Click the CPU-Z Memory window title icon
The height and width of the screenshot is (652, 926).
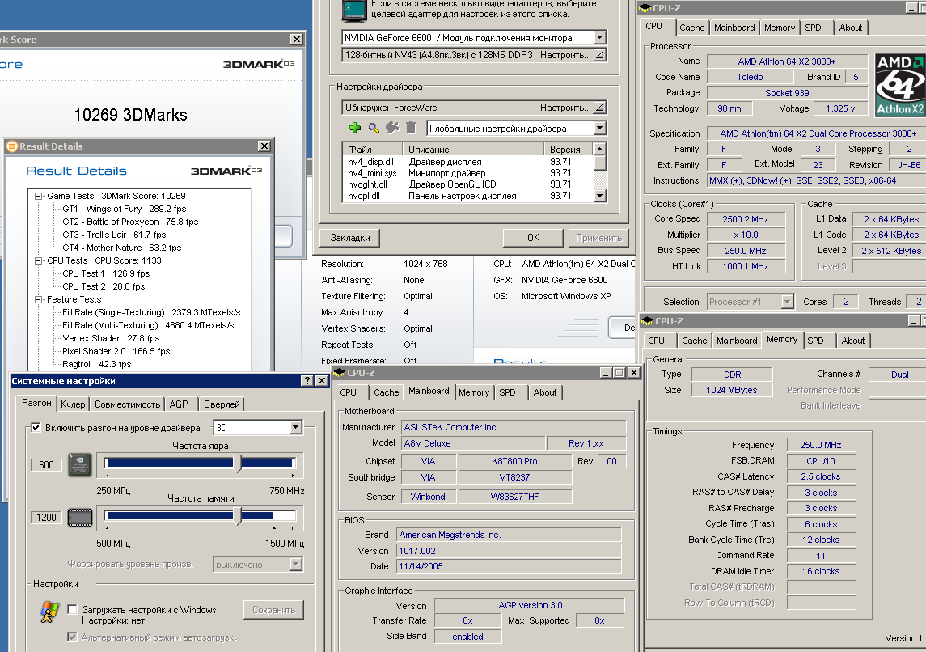[x=647, y=320]
